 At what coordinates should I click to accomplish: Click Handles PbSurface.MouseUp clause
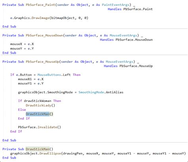coord(128,66)
